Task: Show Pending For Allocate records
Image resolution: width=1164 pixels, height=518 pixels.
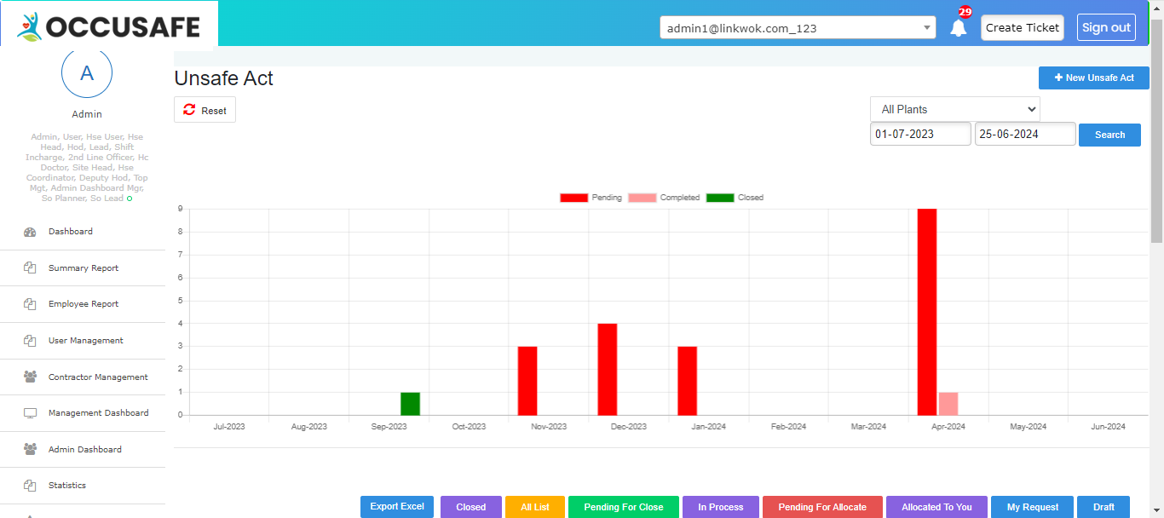Action: click(822, 507)
